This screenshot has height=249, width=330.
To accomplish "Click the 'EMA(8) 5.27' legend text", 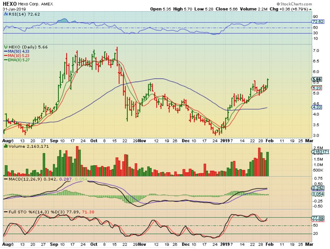I will point(19,60).
